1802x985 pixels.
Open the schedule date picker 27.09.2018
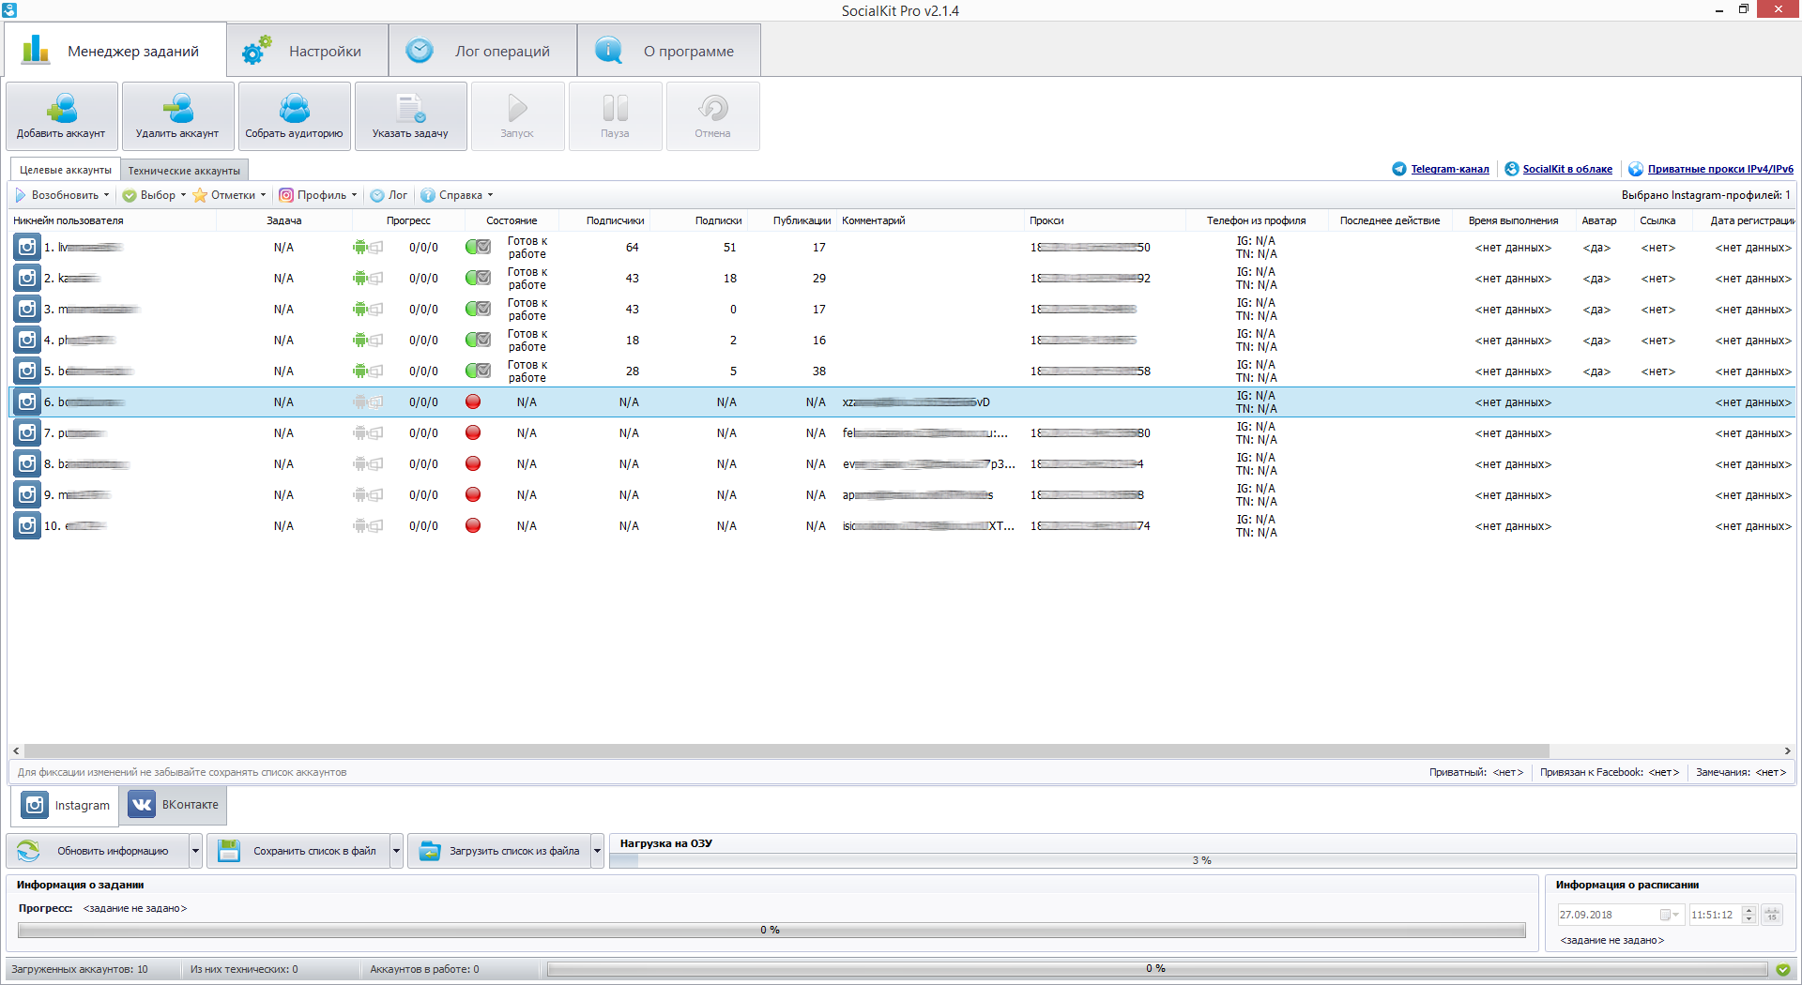(1621, 915)
